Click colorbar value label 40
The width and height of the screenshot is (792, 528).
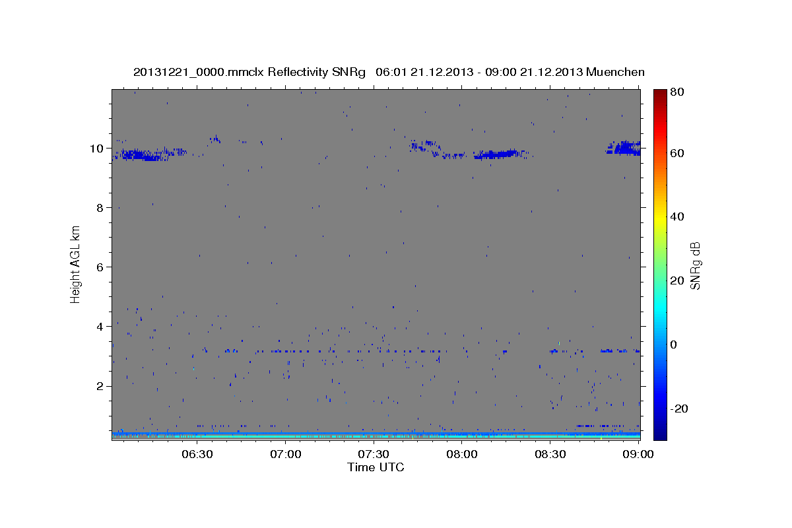pos(676,216)
